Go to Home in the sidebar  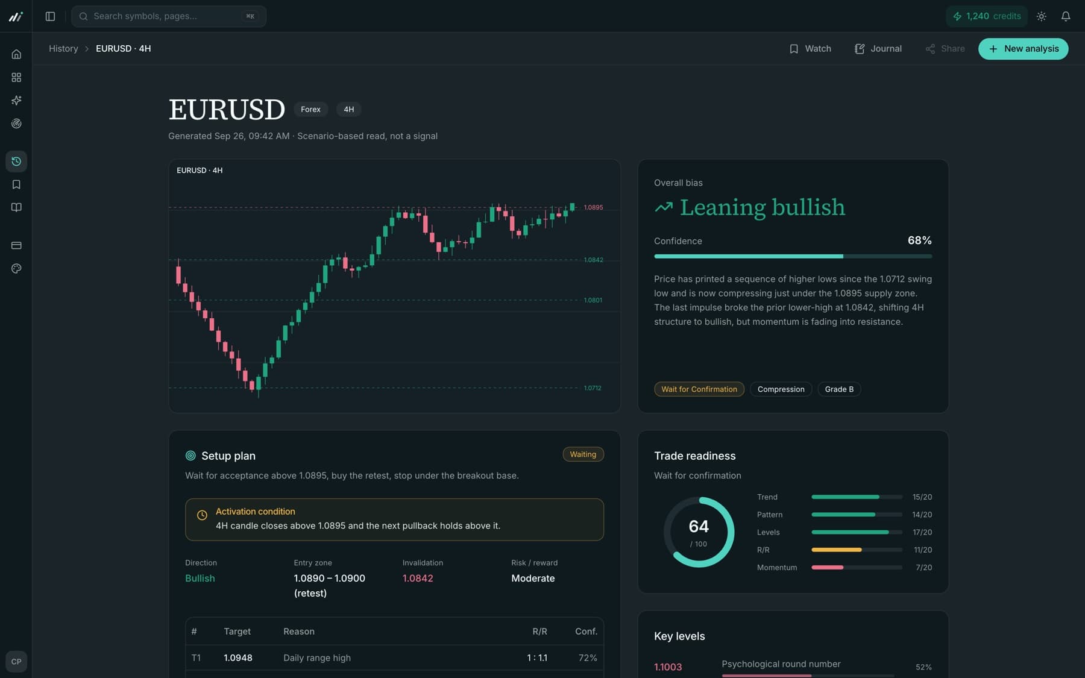point(16,54)
